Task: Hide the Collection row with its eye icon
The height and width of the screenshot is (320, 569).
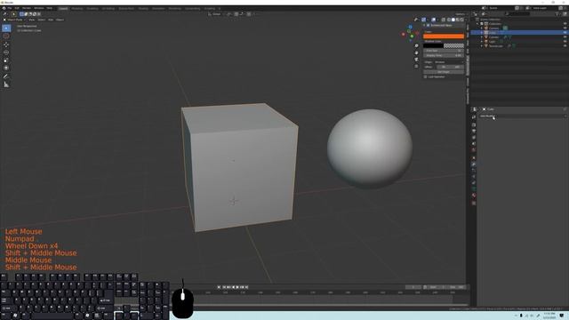Action: click(x=565, y=24)
